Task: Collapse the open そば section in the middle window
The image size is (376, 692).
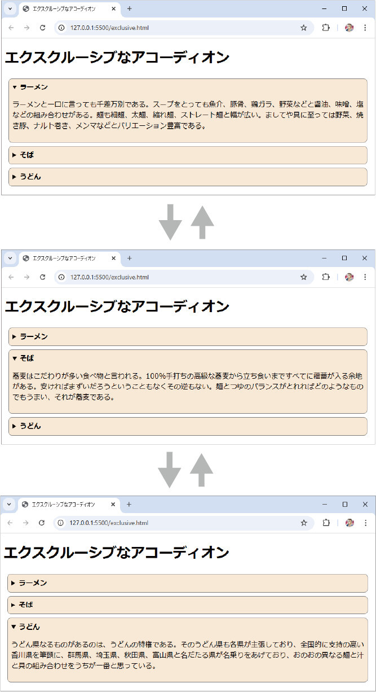Action: (27, 358)
